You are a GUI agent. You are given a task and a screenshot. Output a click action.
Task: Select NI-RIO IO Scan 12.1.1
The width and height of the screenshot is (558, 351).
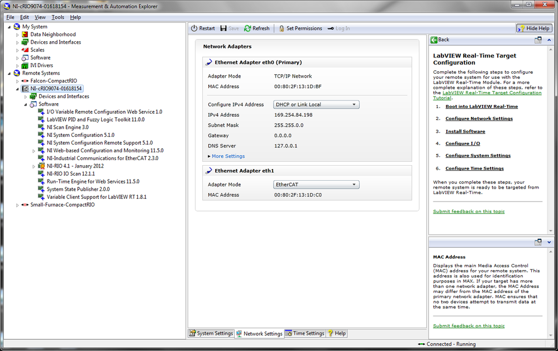[71, 174]
